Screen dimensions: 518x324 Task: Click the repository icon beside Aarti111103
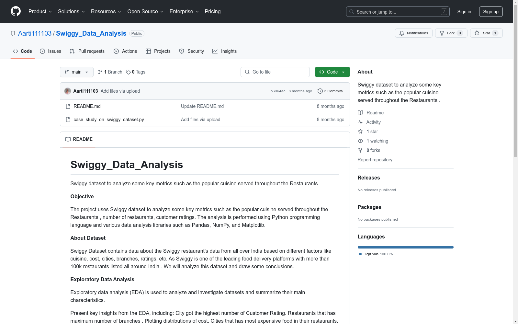pyautogui.click(x=13, y=33)
